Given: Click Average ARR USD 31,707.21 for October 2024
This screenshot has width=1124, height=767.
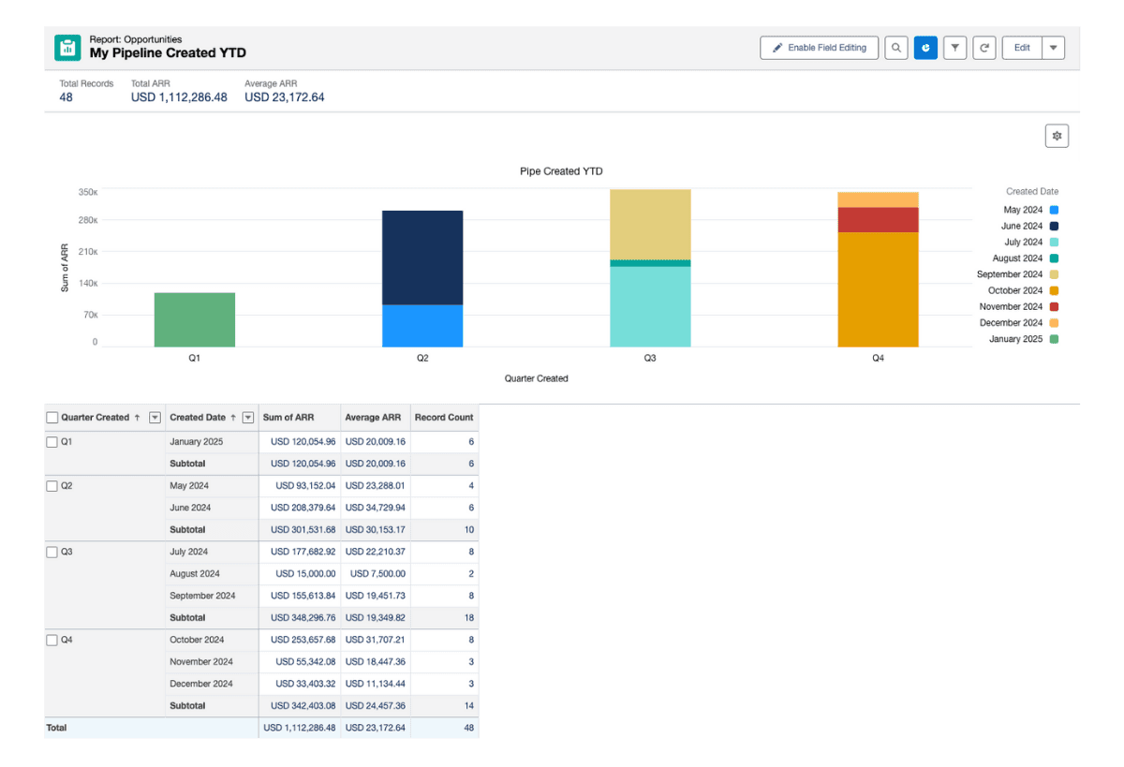Looking at the screenshot, I should point(376,641).
